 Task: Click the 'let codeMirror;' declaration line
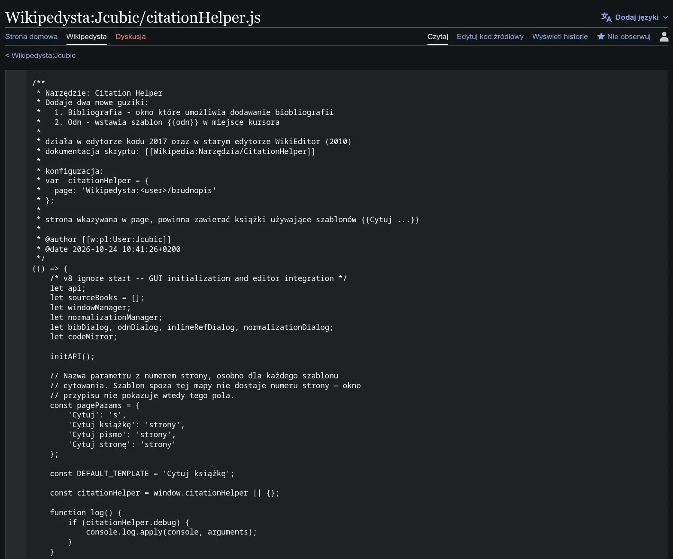pyautogui.click(x=83, y=337)
